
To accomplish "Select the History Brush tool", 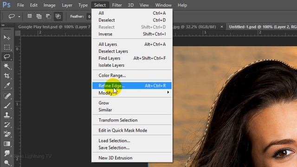I will [x=7, y=125].
